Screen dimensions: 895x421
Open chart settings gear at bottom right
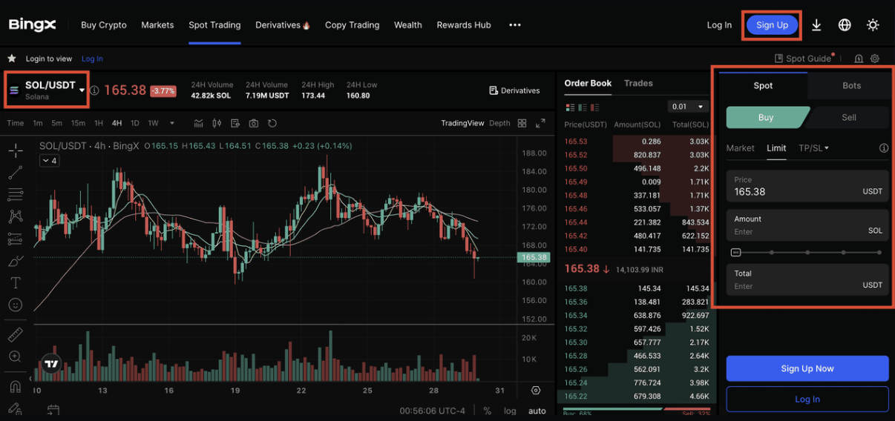536,391
